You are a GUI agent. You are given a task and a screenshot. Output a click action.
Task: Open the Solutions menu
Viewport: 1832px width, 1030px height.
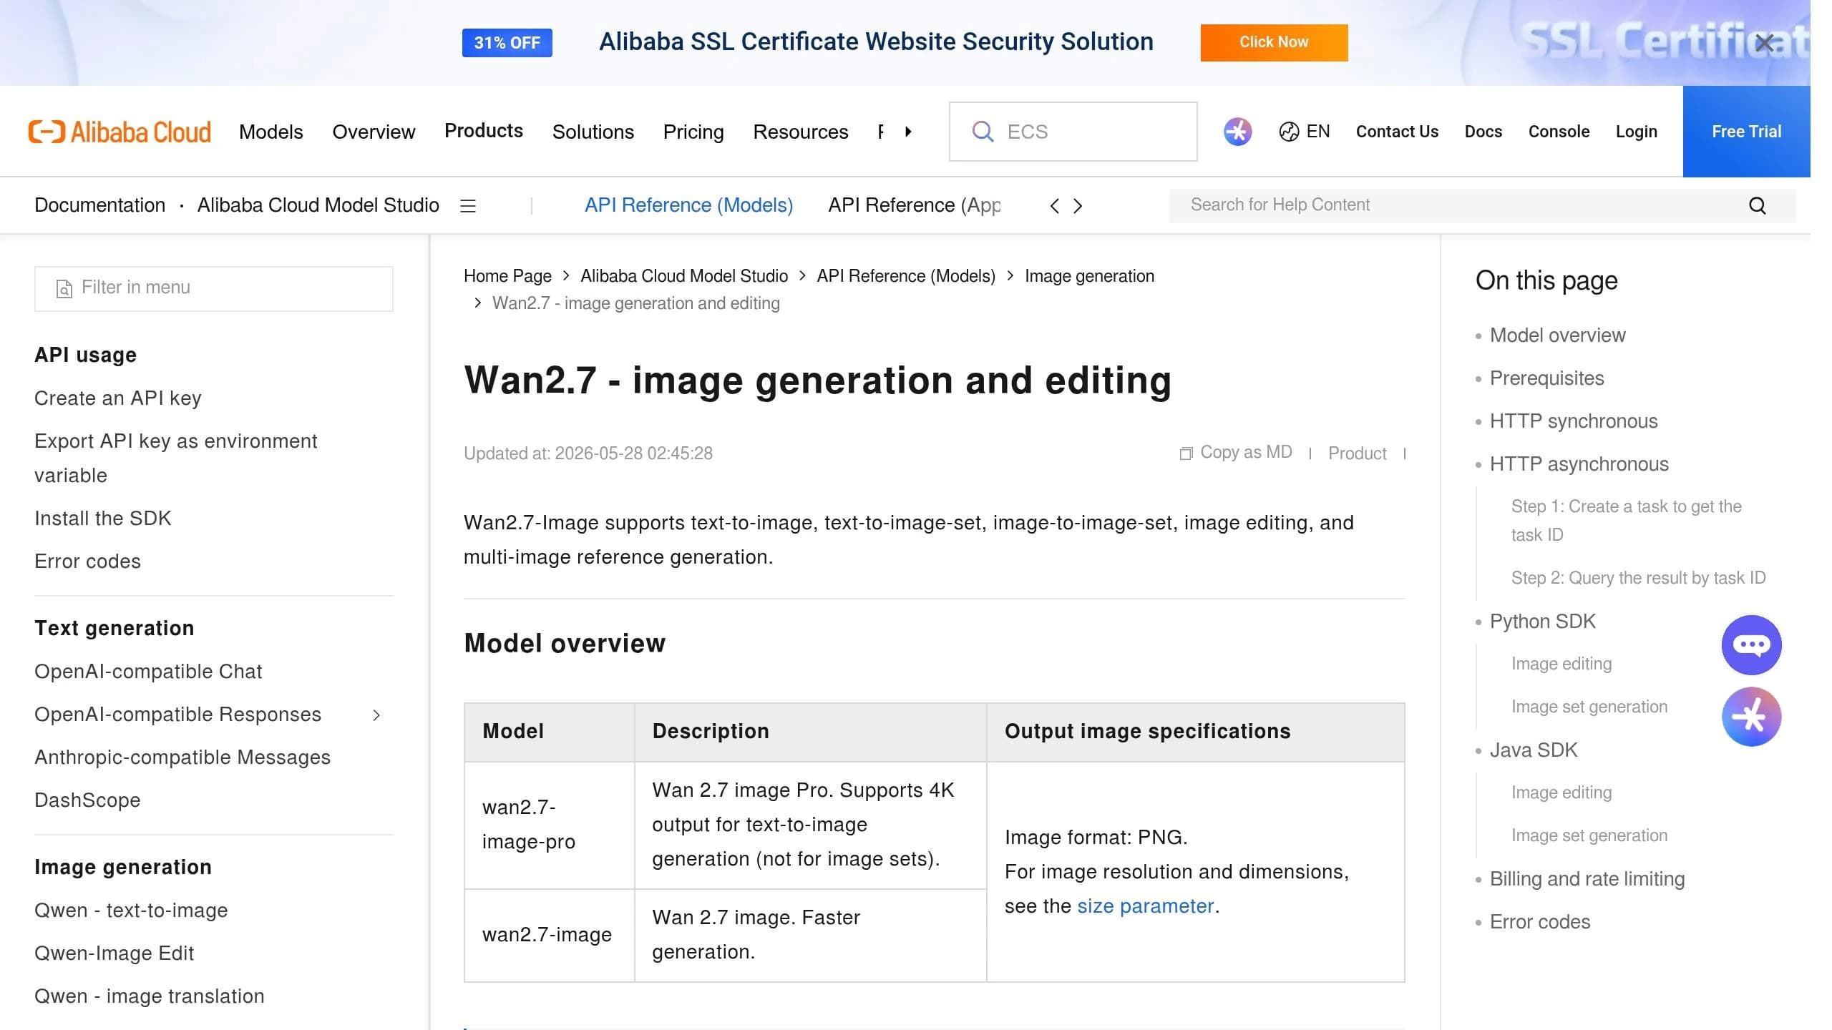[593, 132]
